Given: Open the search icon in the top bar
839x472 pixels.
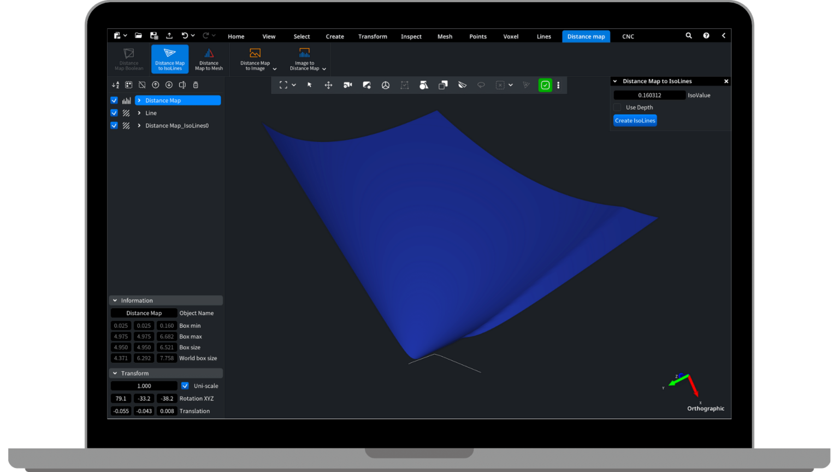Looking at the screenshot, I should [x=688, y=35].
